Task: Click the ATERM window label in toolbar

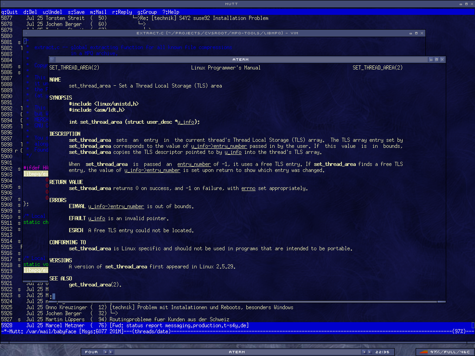Action: pyautogui.click(x=237, y=352)
